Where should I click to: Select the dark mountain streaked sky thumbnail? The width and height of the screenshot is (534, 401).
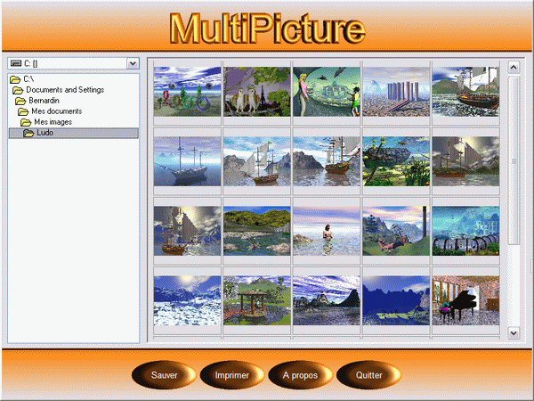click(327, 300)
